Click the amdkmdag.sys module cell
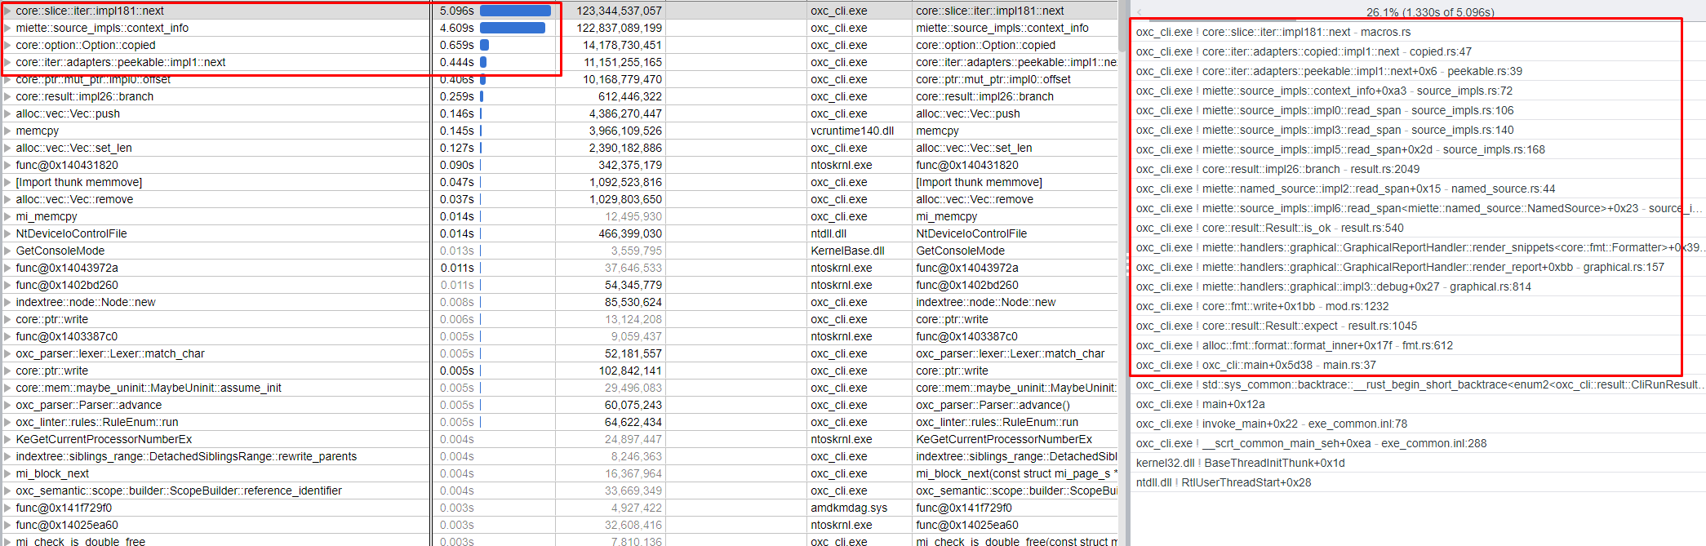Image resolution: width=1706 pixels, height=546 pixels. click(849, 508)
